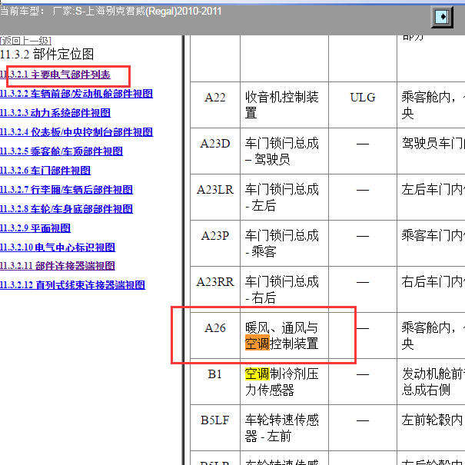Open 11.3.2.5 乘客舱/车顶部件视图 link
465x465 pixels.
pos(61,151)
